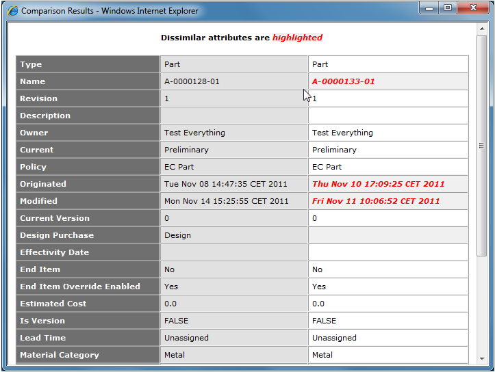The width and height of the screenshot is (495, 372).
Task: Select the highlighted name A-0000133-01
Action: (343, 81)
